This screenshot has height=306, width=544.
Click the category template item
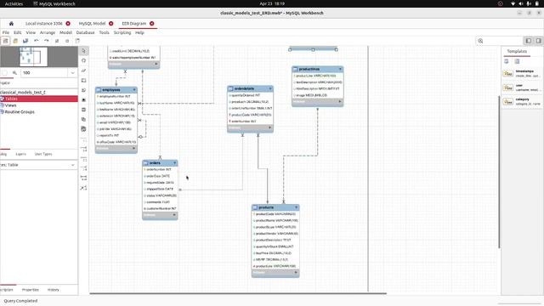pyautogui.click(x=522, y=101)
